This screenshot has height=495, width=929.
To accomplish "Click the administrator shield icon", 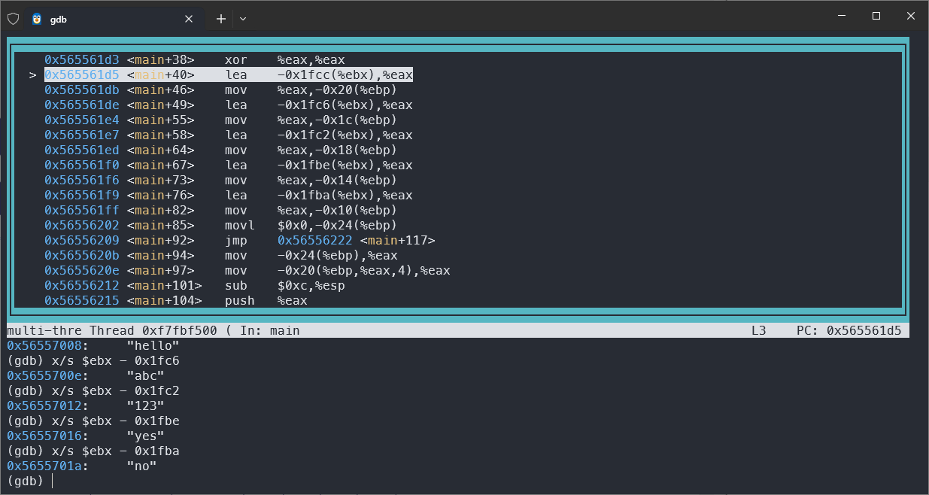I will click(13, 19).
